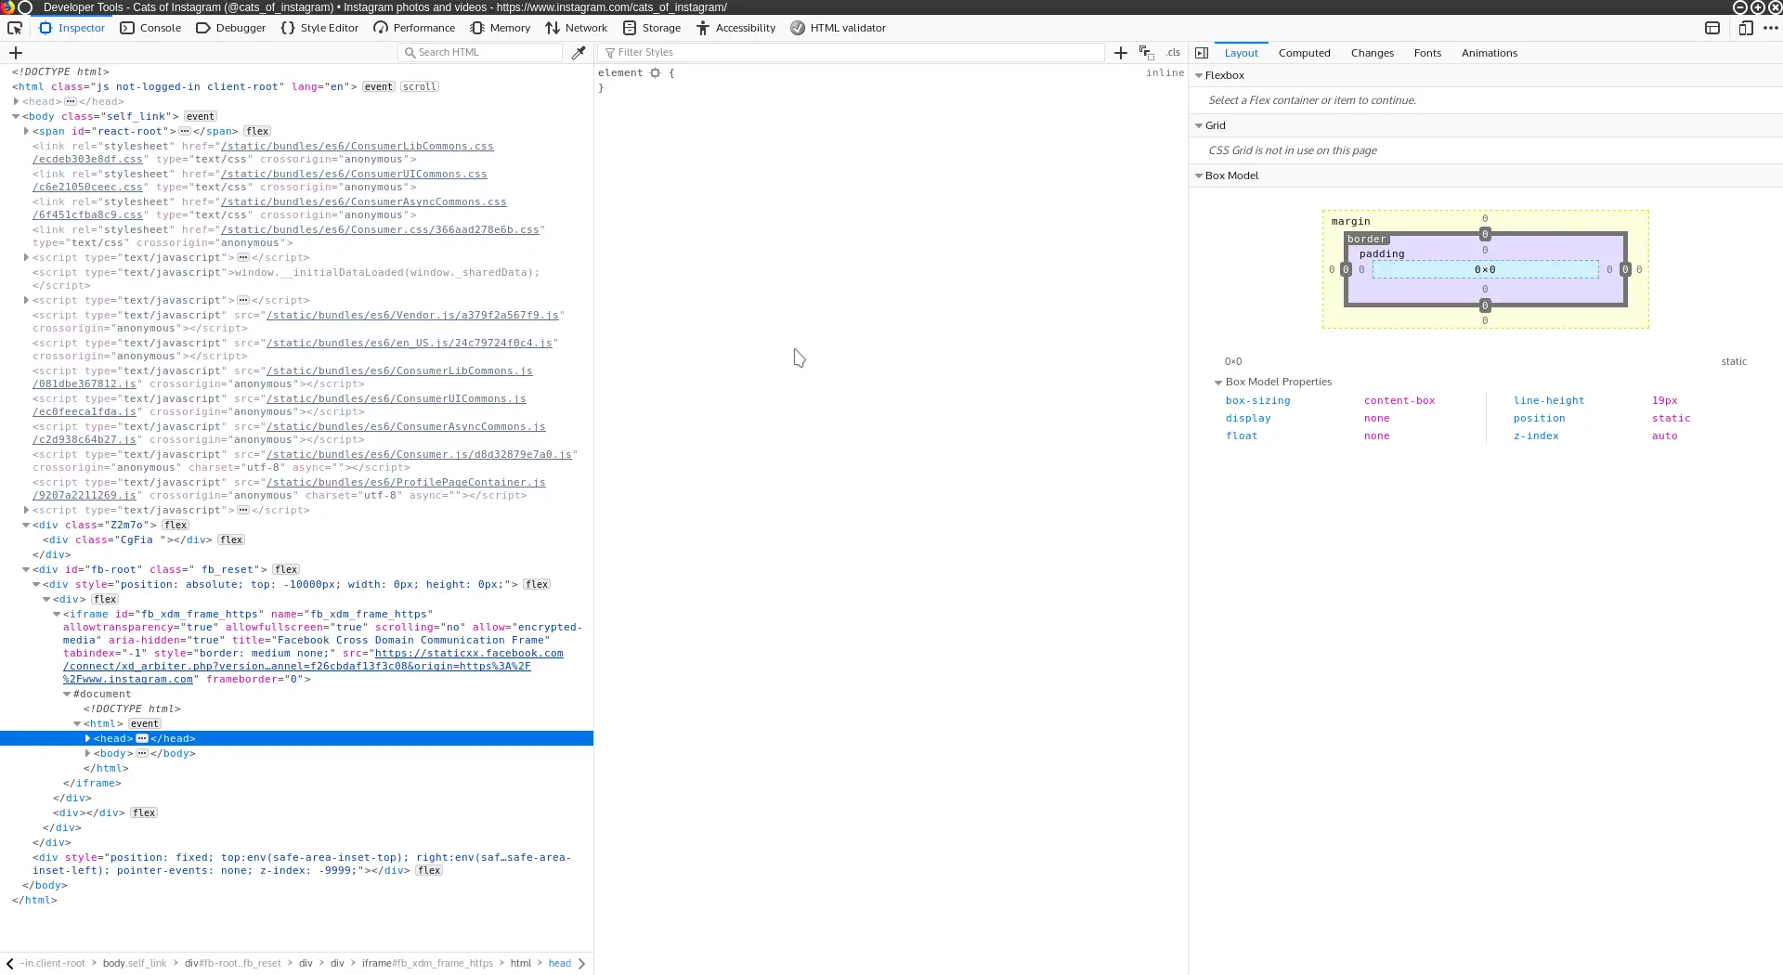Select div#fb-root.fb_reset breadcrumb
Screen dimensions: 1783x975
(232, 963)
